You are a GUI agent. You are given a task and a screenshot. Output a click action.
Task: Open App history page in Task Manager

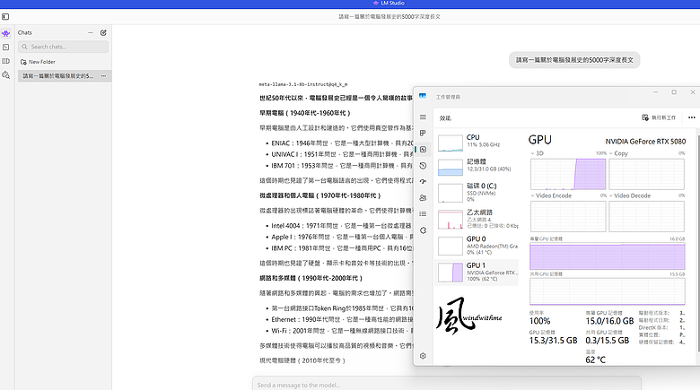tap(423, 166)
